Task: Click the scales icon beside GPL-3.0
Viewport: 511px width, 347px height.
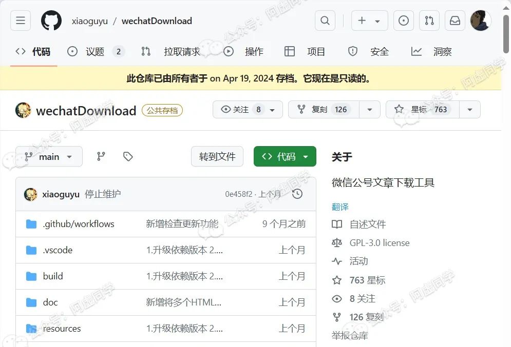Action: click(337, 243)
